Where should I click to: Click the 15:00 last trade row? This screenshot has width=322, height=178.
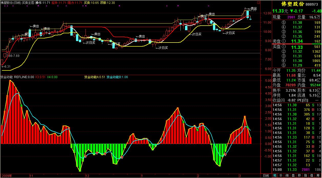point(297,170)
